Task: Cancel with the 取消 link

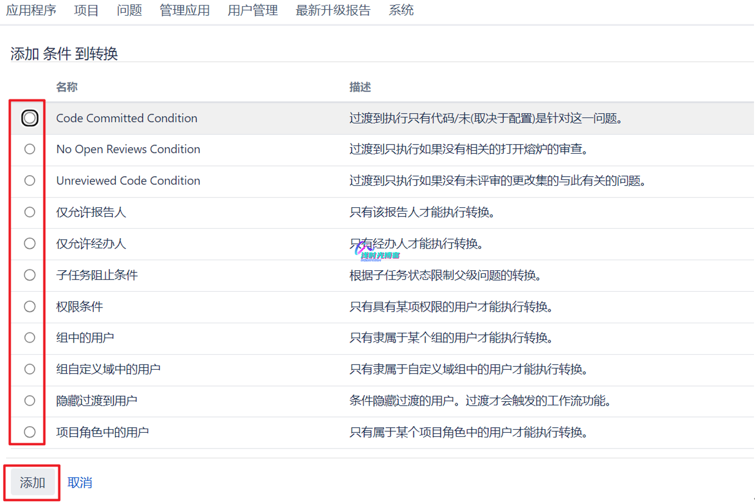Action: click(x=80, y=483)
